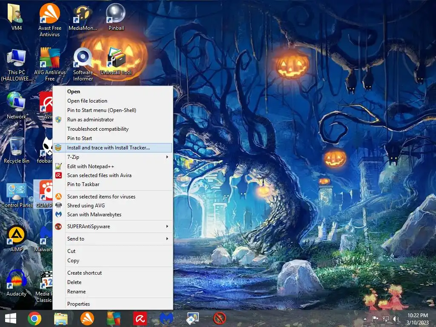Open the VM4 folder on desktop
The image size is (436, 327).
[x=16, y=17]
